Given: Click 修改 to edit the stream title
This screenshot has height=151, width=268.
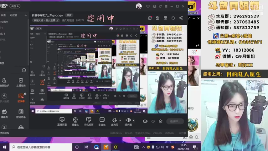Looking at the screenshot, I should [69, 15].
